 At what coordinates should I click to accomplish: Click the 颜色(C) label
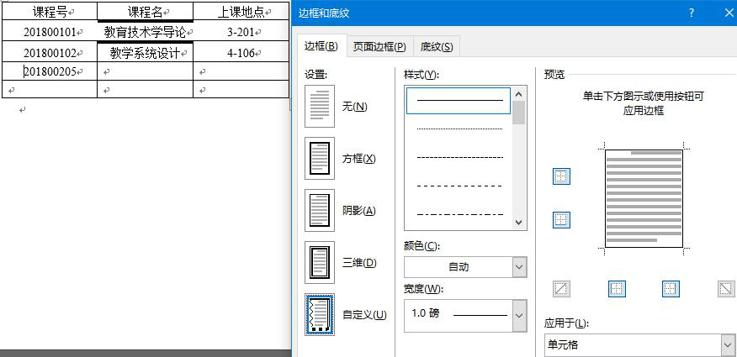(422, 246)
